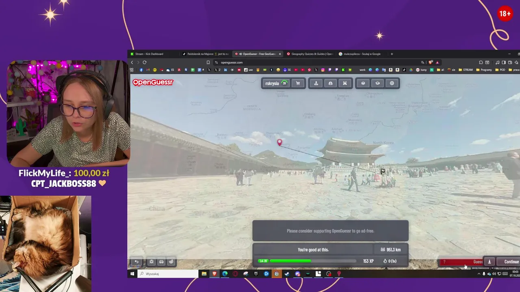Click the 951,3 km distance readout
This screenshot has height=292, width=520.
click(390, 250)
